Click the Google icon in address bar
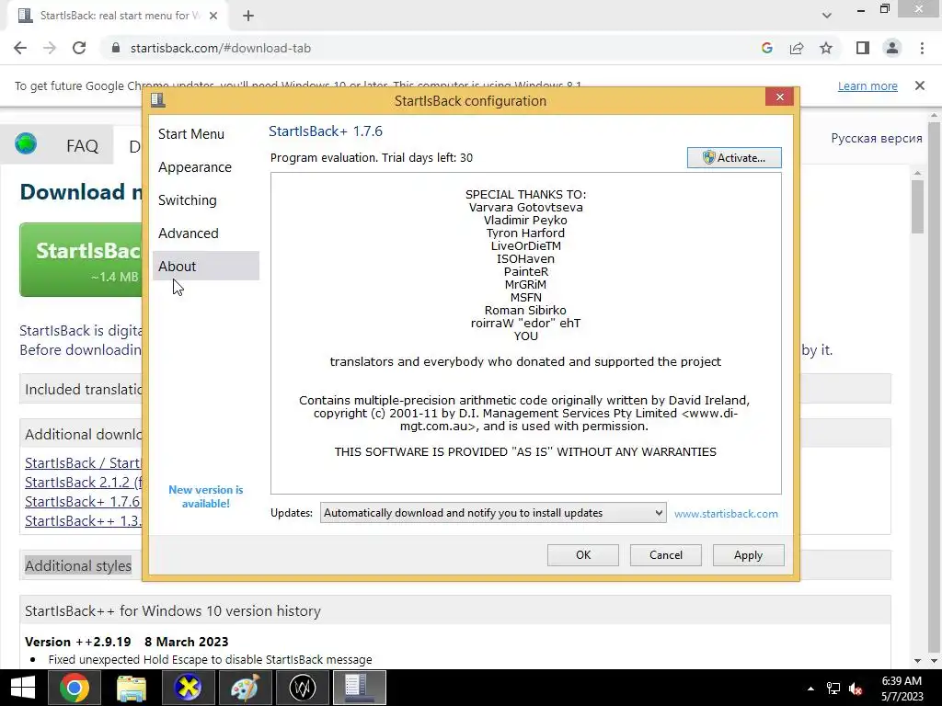Image resolution: width=942 pixels, height=706 pixels. pos(766,48)
